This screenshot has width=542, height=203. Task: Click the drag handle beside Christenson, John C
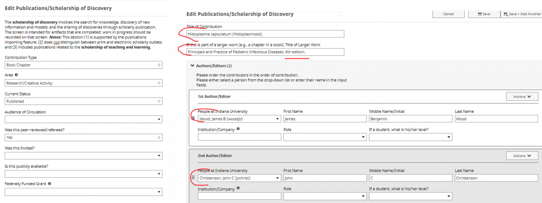[x=193, y=178]
